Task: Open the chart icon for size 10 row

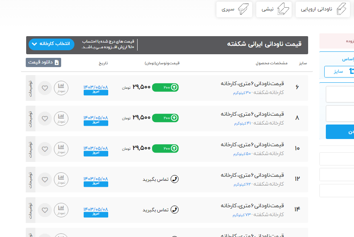Action: 61,149
